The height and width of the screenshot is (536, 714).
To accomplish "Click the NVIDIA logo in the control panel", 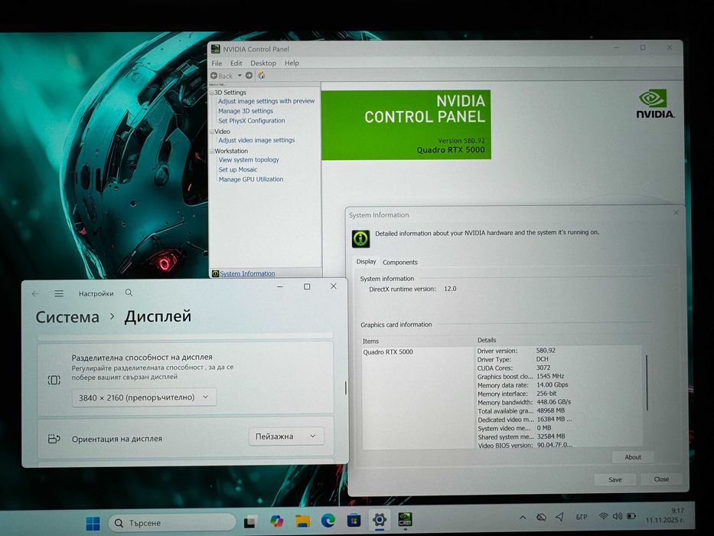I will point(655,104).
